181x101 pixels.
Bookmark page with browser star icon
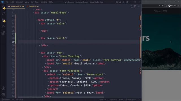pyautogui.click(x=163, y=6)
